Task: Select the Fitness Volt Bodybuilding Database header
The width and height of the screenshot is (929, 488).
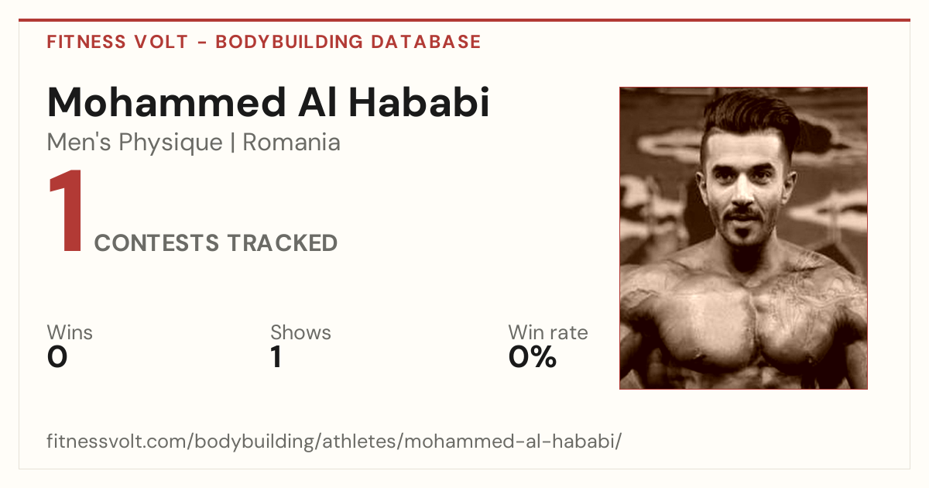Action: point(264,42)
